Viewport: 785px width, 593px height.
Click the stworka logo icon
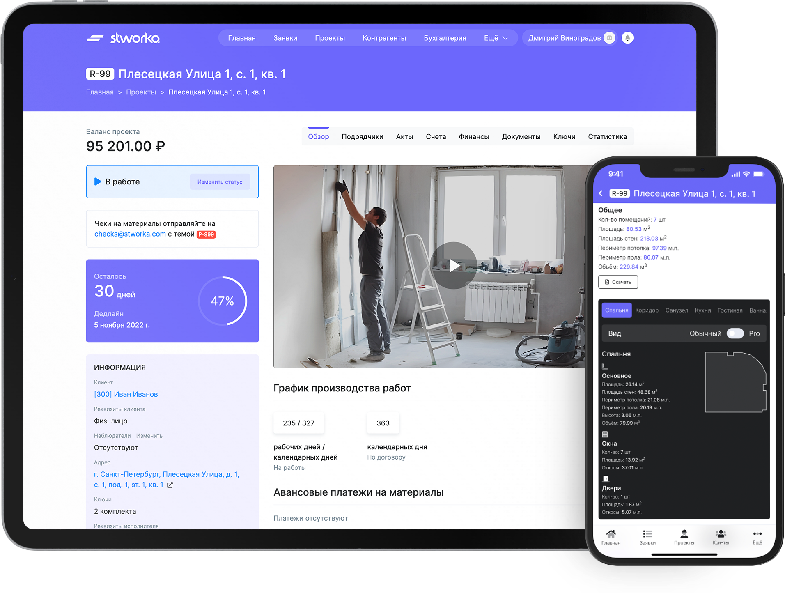(95, 38)
